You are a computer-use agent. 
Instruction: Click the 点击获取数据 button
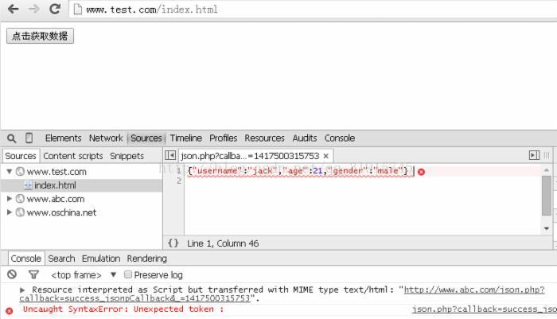(40, 36)
